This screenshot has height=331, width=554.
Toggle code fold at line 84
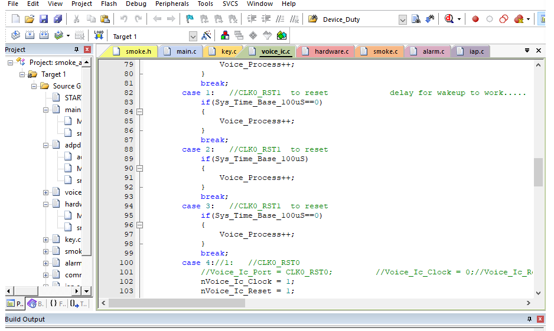pos(140,112)
